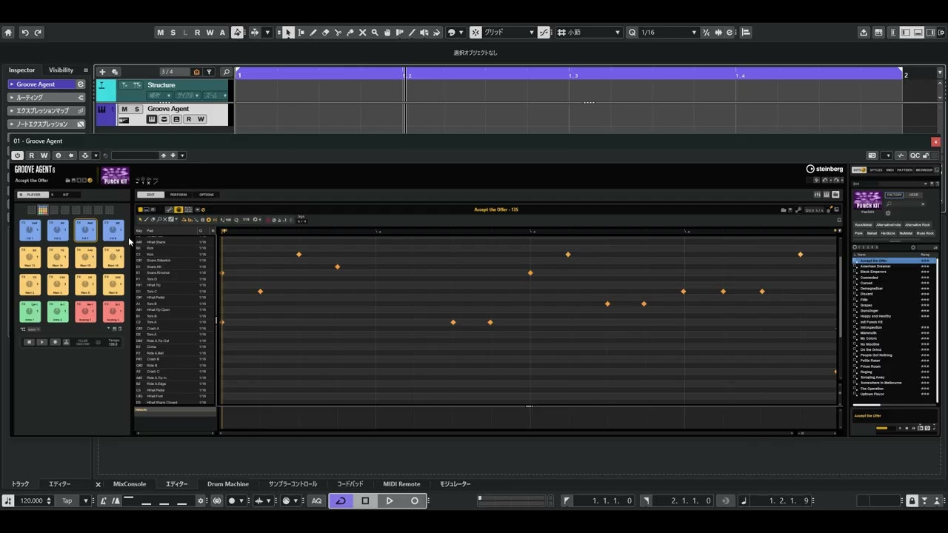Choose the Play speaker tool
Screen dimensions: 948x533
pos(424,33)
